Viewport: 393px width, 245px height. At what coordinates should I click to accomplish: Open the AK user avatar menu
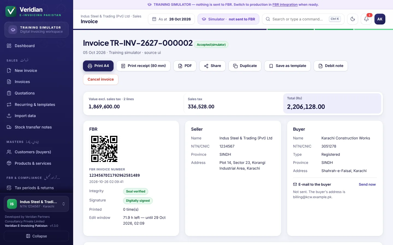(x=380, y=19)
